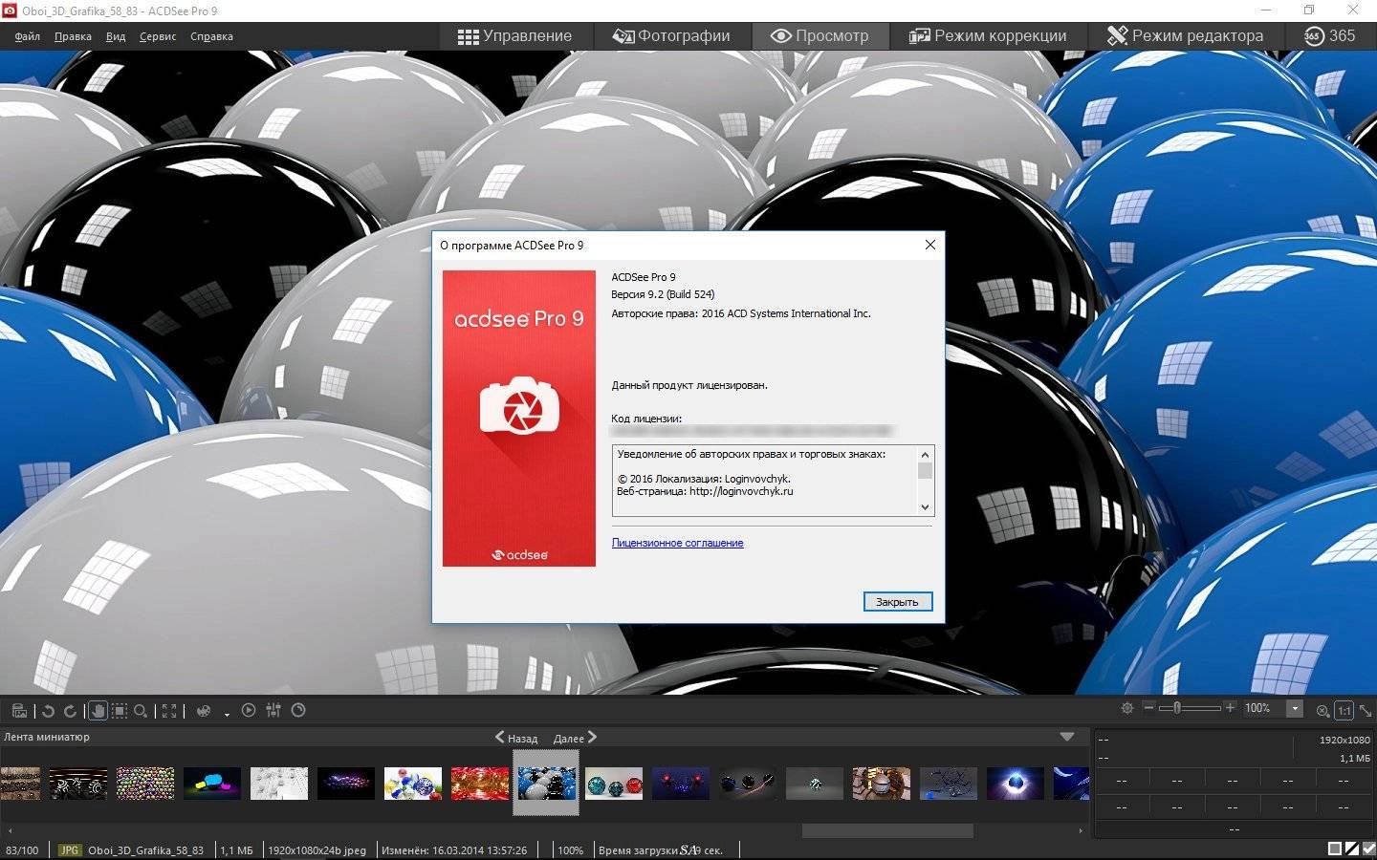The image size is (1377, 860).
Task: Open the Сервис menu
Action: [158, 36]
